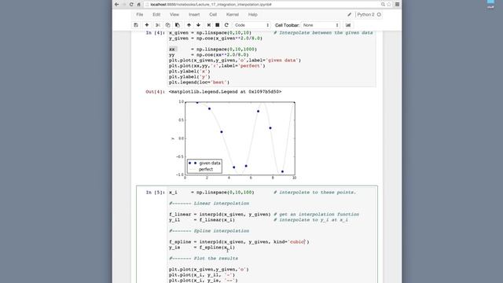Click the f_linear = interp1d code line
The height and width of the screenshot is (283, 503).
coord(220,215)
